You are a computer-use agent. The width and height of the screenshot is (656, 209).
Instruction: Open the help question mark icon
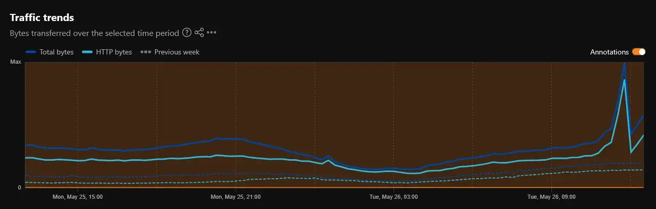[187, 33]
